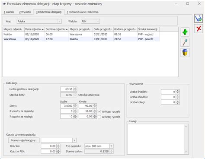Click into the Uwagi notes text area

coord(155,139)
